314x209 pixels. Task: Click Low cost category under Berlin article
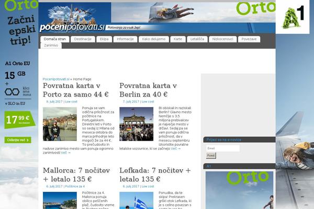click(148, 101)
